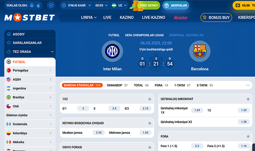Toggle the Keyingi Bosqichga Chiqadi star

[x=150, y=123]
